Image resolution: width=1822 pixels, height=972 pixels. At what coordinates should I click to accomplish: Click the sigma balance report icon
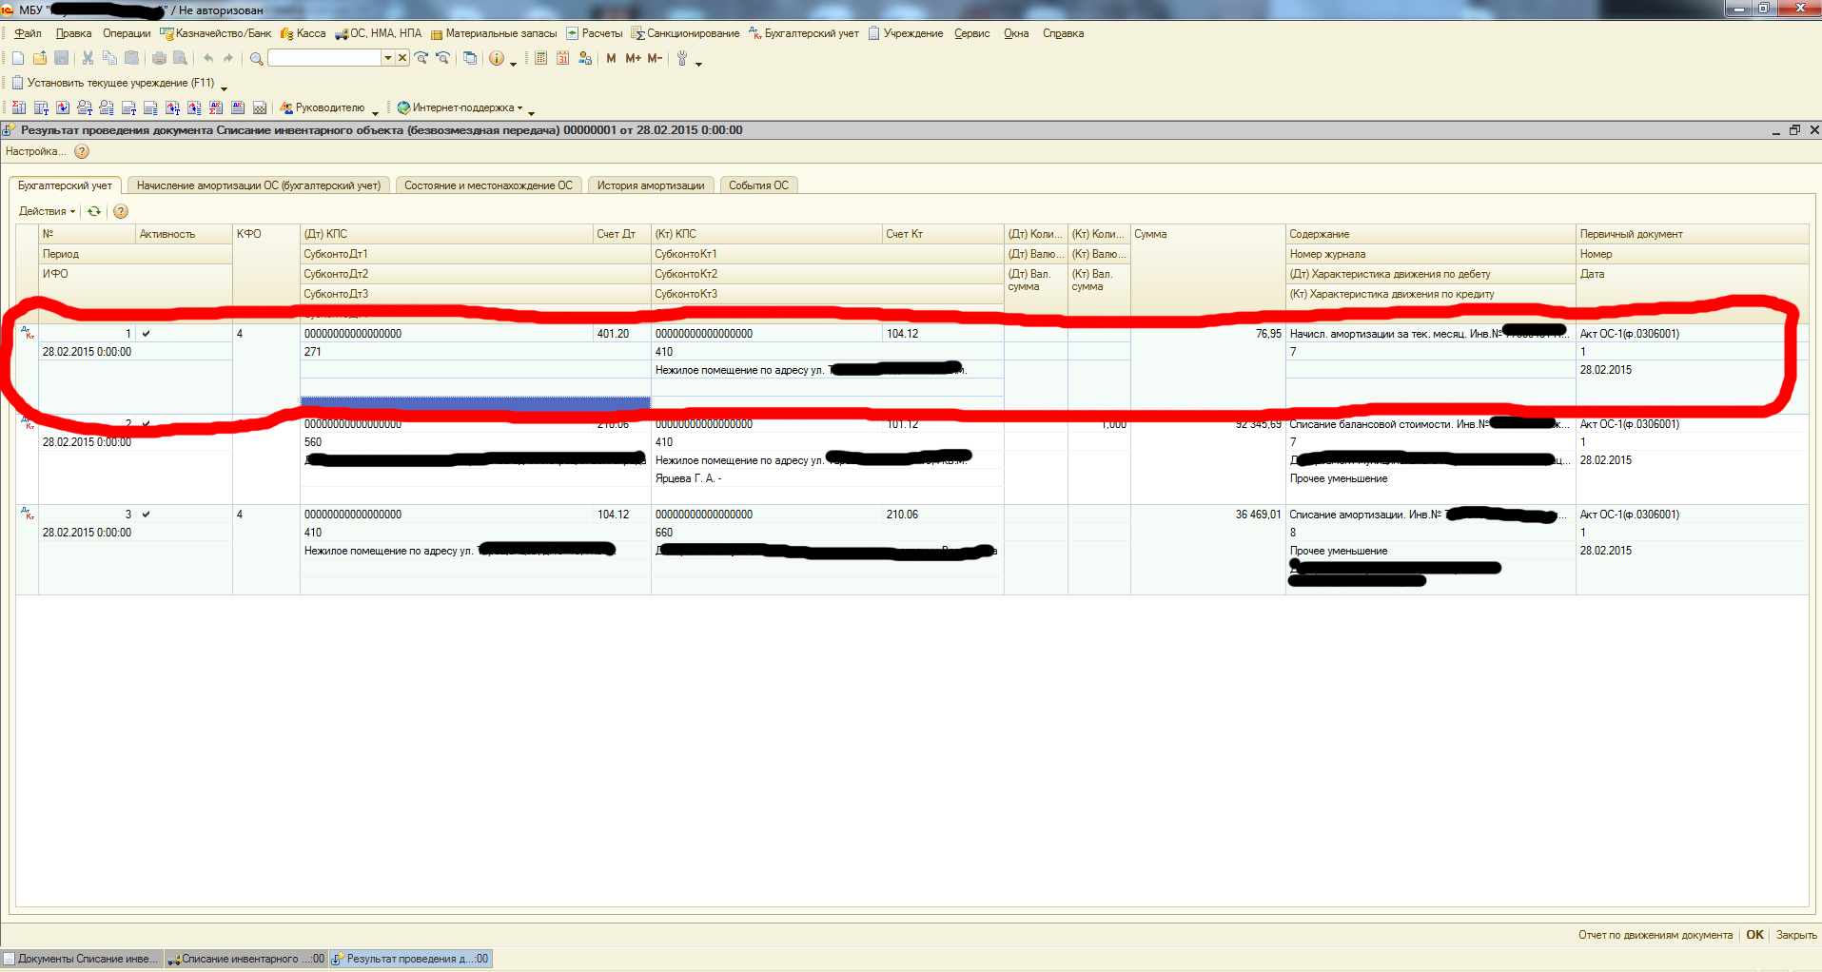click(x=18, y=107)
